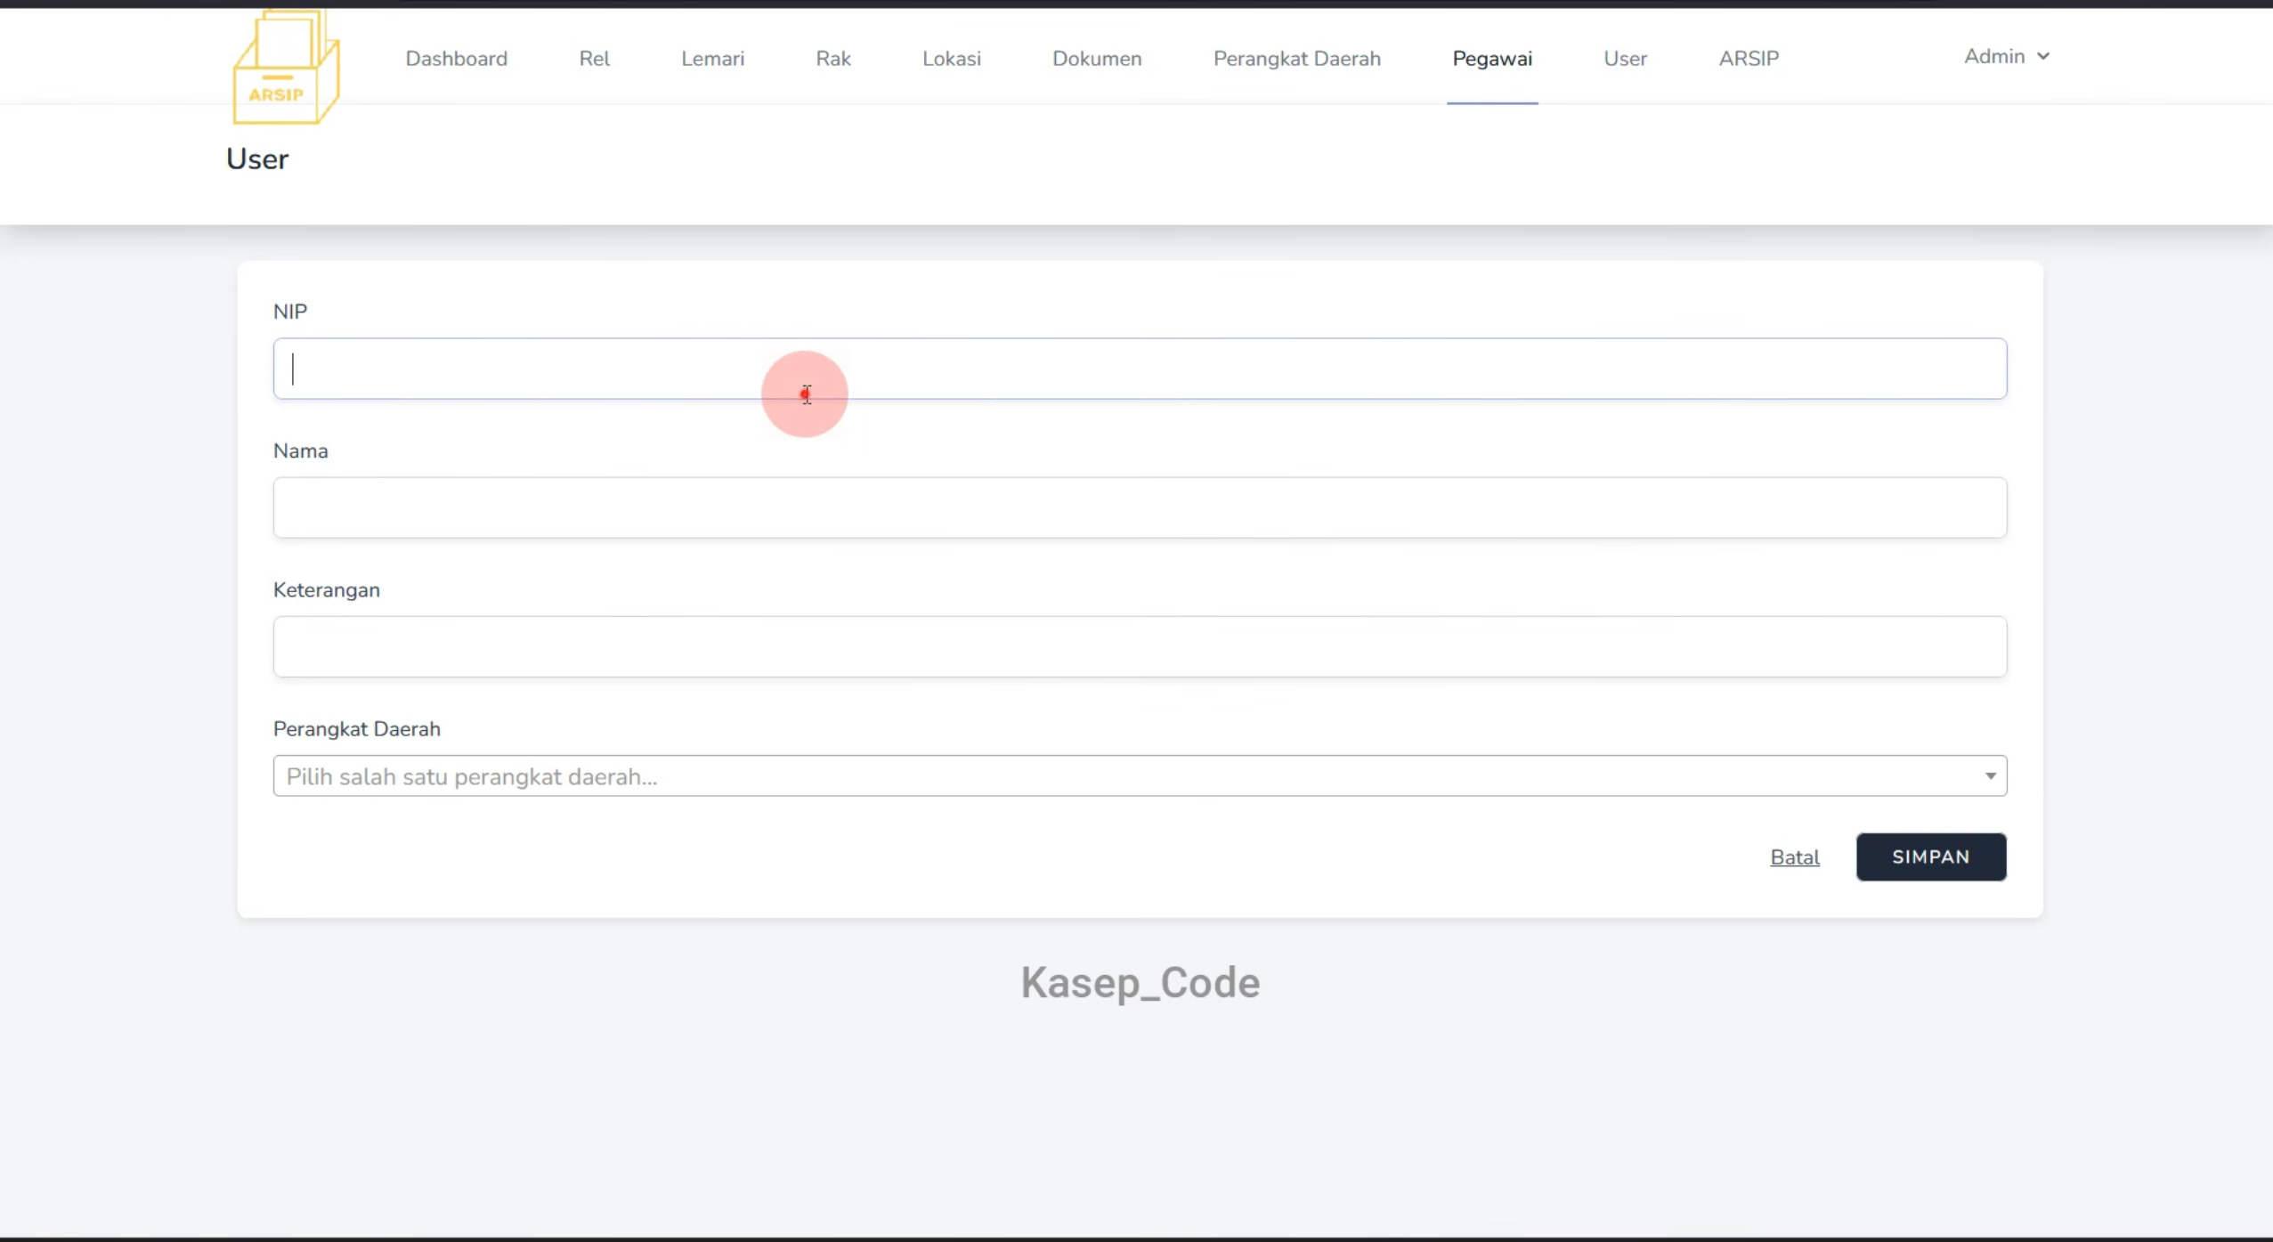2273x1242 pixels.
Task: Go to the Rel page
Action: 594,59
